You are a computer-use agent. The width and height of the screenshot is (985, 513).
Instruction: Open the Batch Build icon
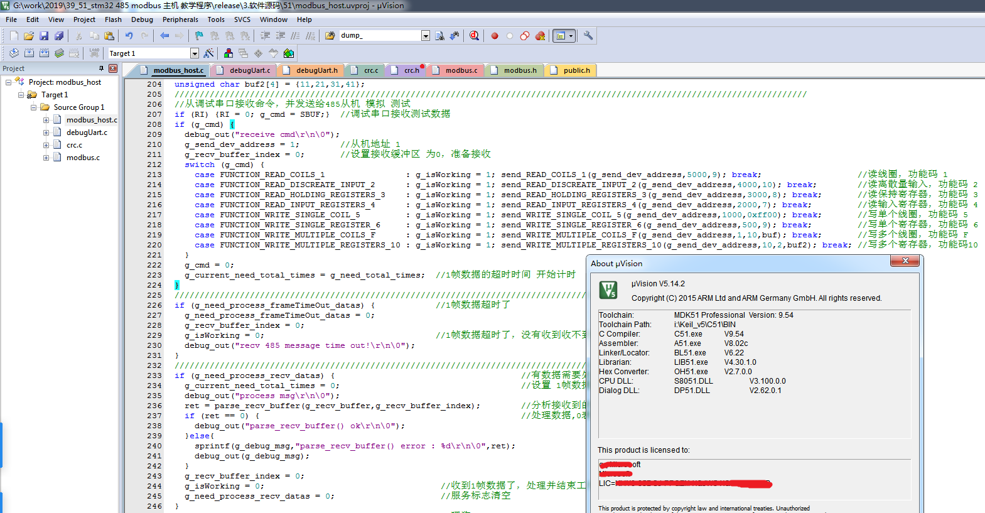59,53
